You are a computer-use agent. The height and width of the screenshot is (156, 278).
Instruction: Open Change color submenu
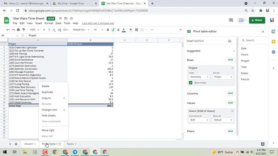coord(53,110)
